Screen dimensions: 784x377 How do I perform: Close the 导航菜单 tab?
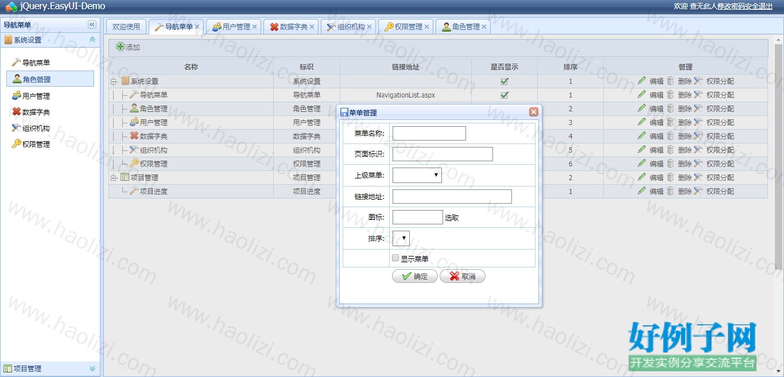(197, 26)
